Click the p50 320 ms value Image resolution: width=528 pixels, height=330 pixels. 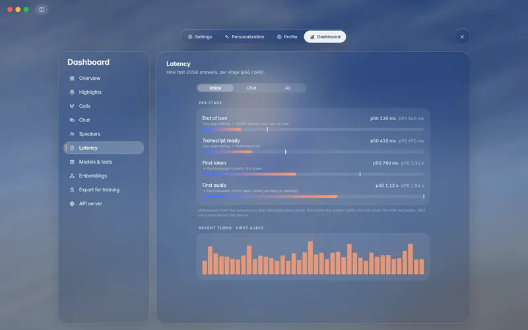pos(383,119)
